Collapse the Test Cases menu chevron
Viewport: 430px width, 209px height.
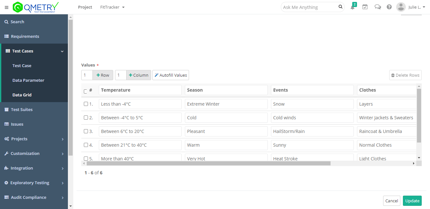point(62,51)
